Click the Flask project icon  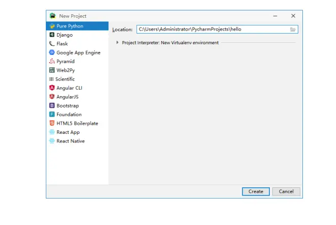pos(52,44)
